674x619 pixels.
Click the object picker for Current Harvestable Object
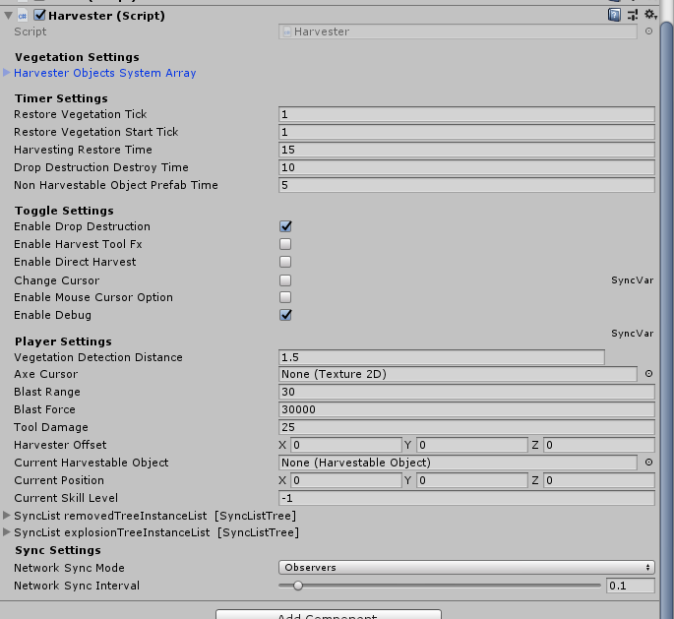click(x=648, y=463)
